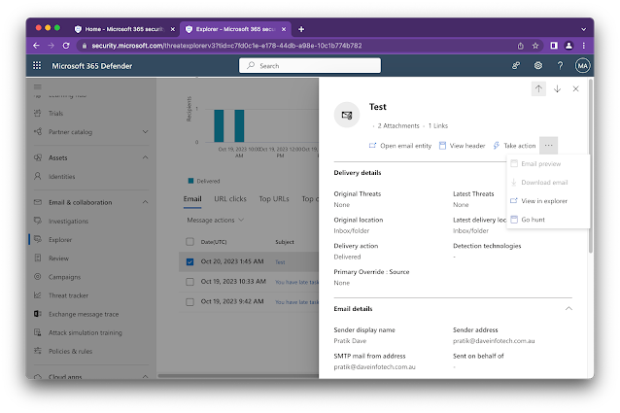Open the Settings gear icon in header
Screen dimensions: 620x413
pos(538,66)
